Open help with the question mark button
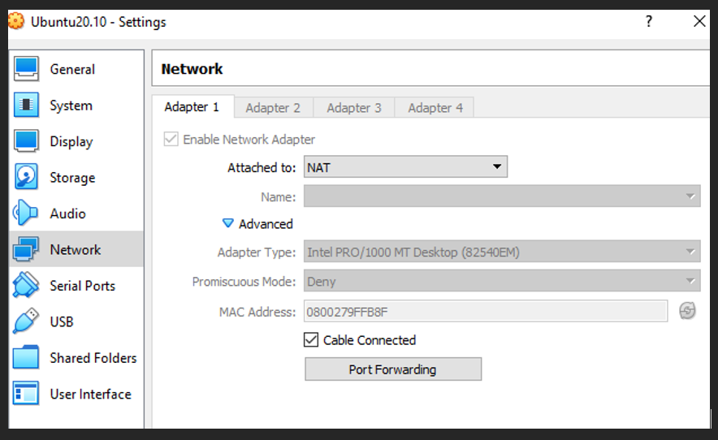The image size is (718, 440). click(648, 21)
